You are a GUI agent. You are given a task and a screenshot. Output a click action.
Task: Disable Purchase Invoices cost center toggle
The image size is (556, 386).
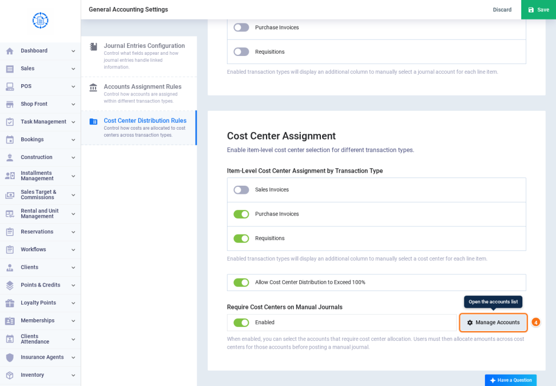pyautogui.click(x=241, y=214)
